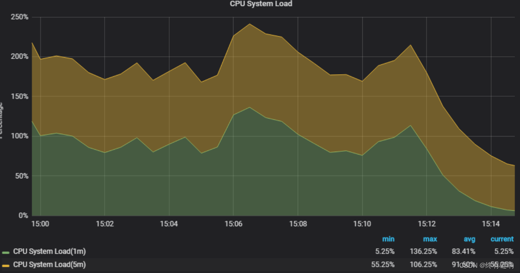Open the CPU System Load panel title menu
The height and width of the screenshot is (273, 520).
261,4
